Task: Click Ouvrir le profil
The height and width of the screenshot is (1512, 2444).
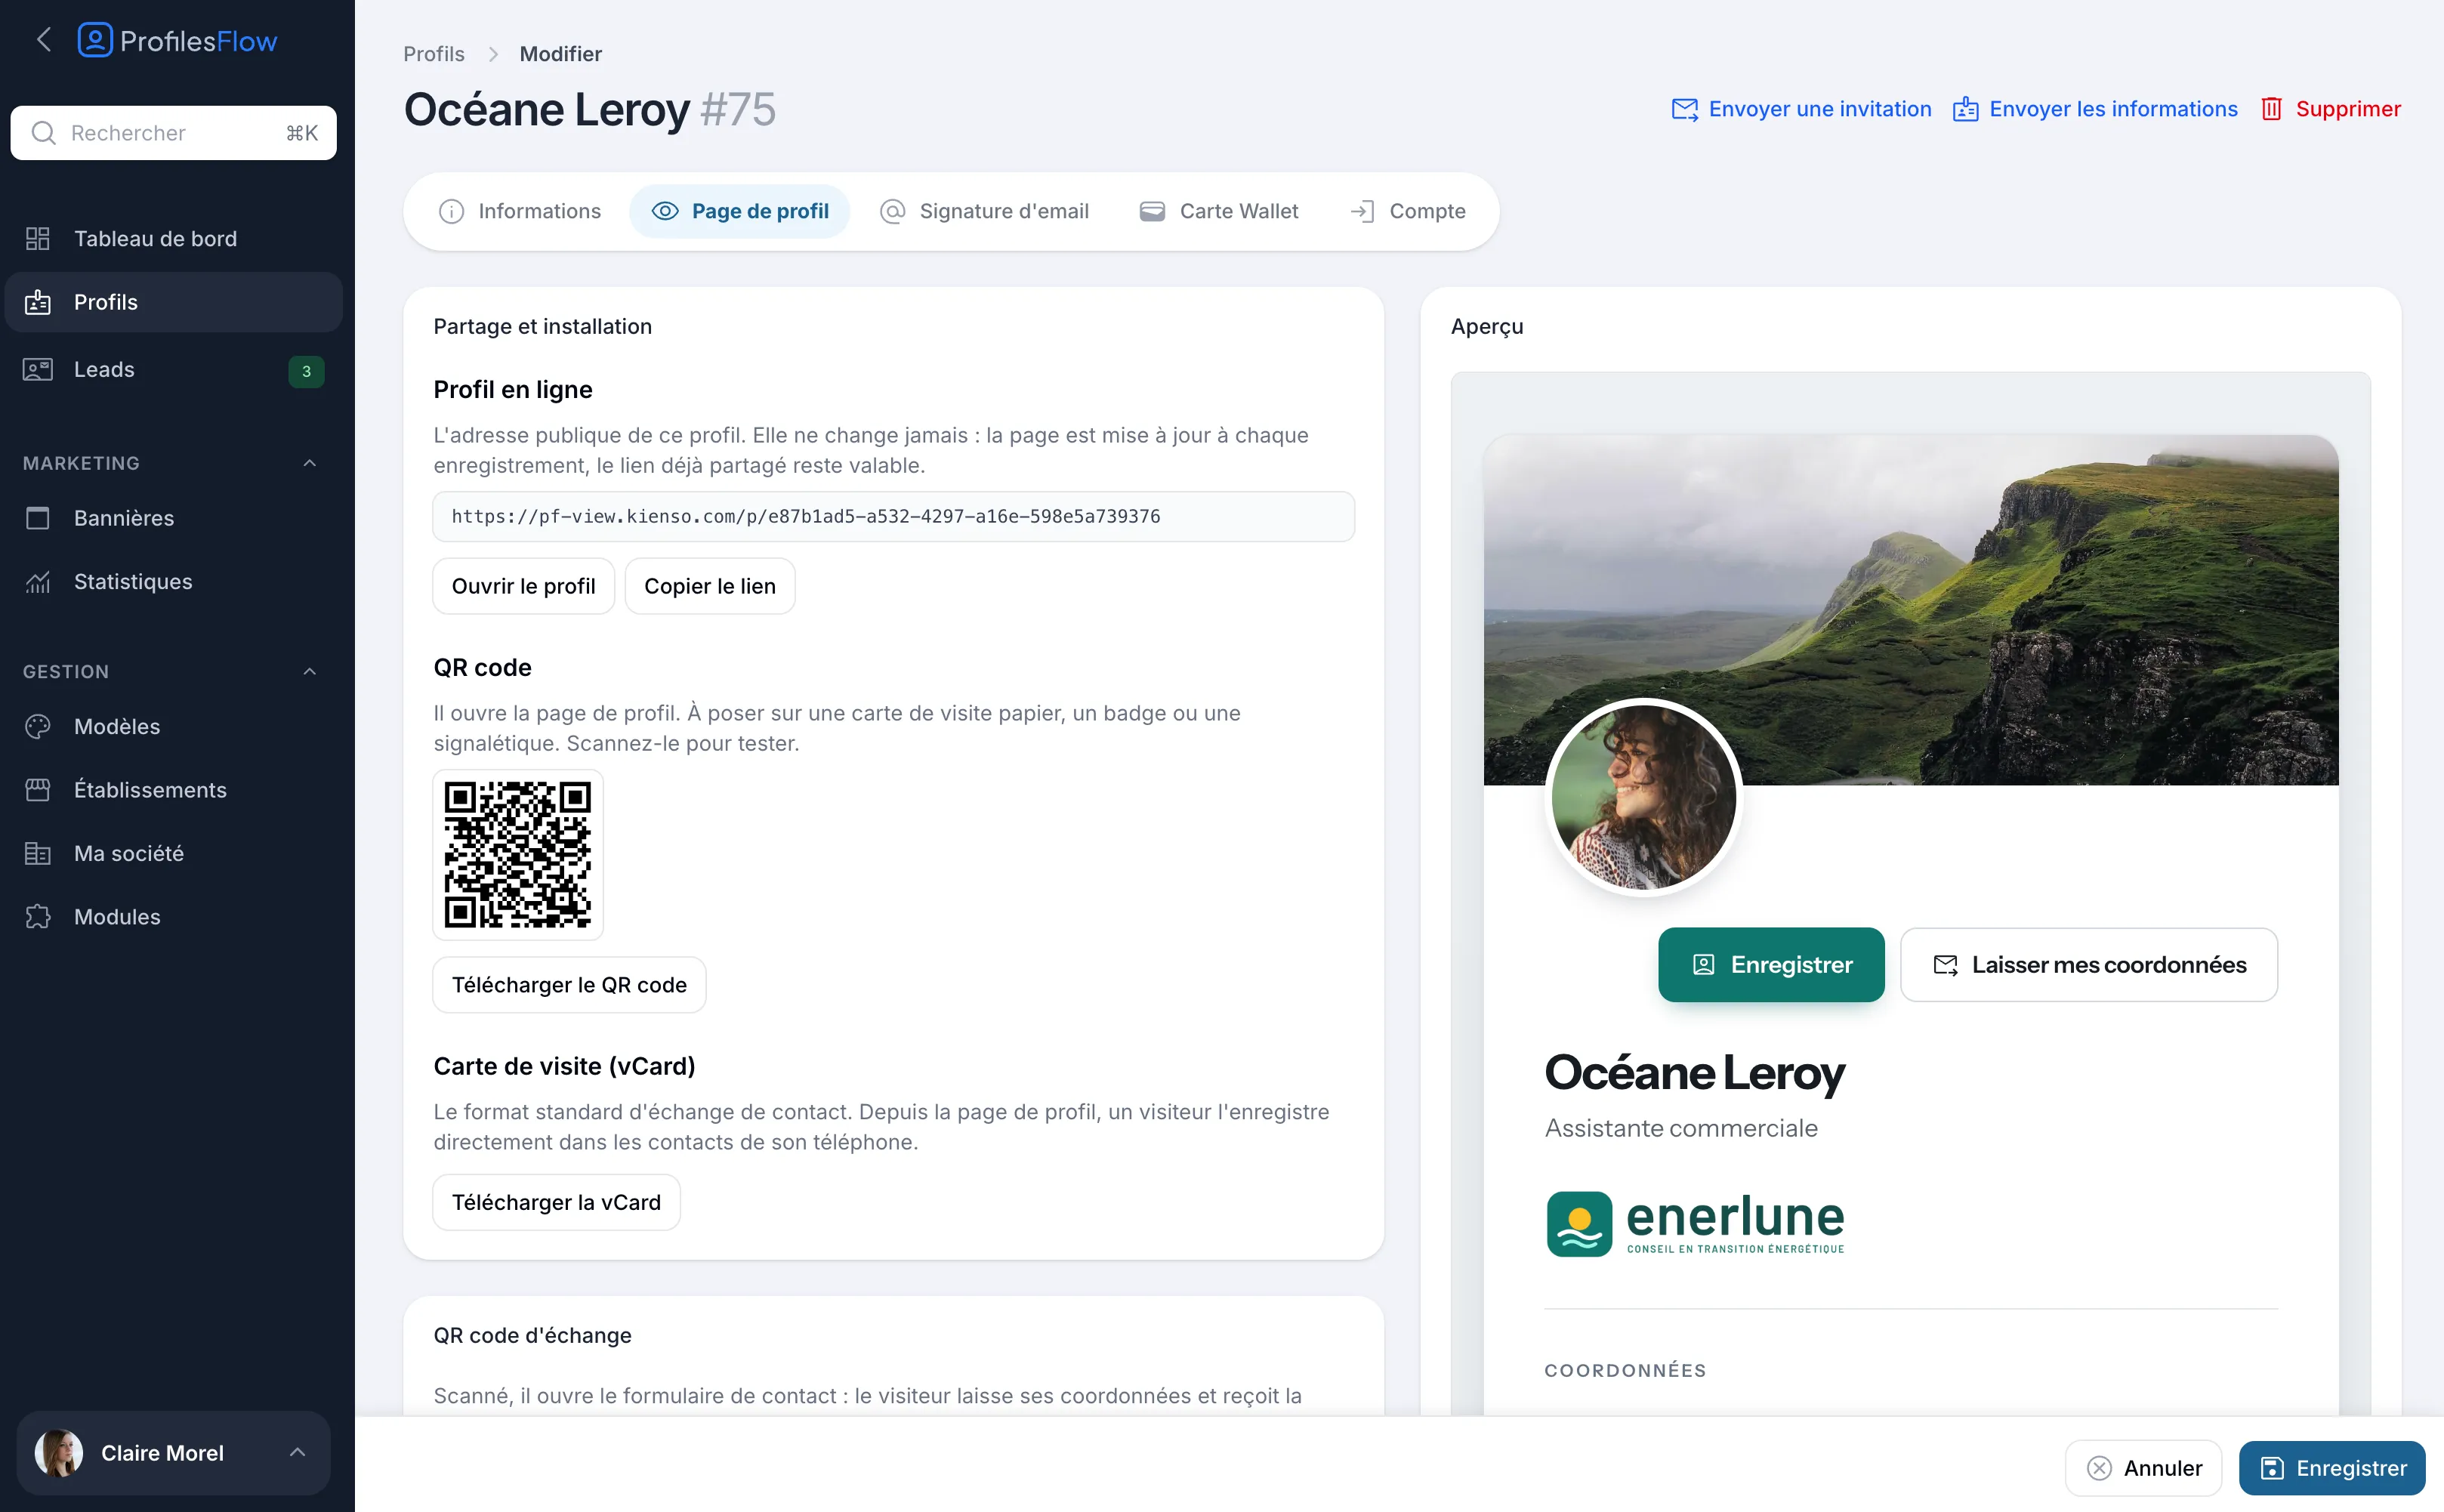Action: tap(524, 586)
